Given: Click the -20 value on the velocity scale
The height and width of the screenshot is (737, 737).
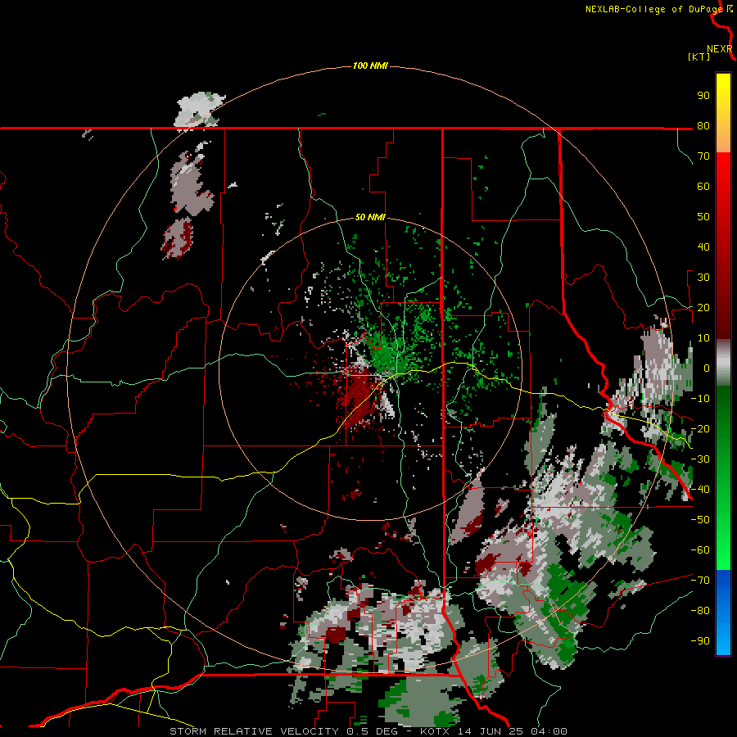Looking at the screenshot, I should tap(700, 428).
